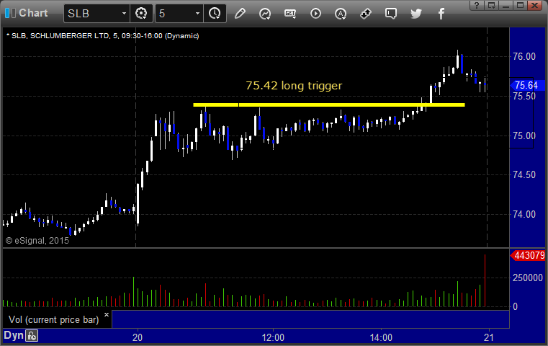The image size is (548, 346).
Task: Open the chat bubble icon
Action: pyautogui.click(x=391, y=14)
